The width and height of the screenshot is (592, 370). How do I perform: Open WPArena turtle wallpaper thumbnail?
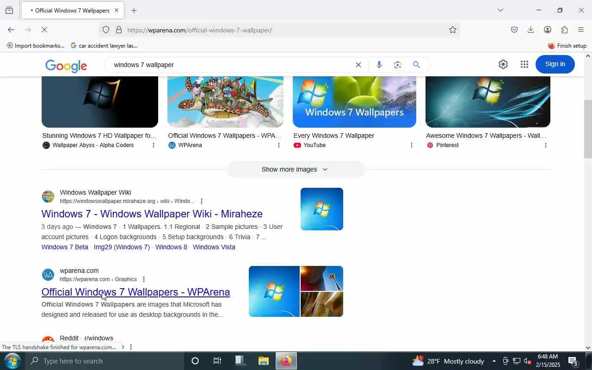coord(225,102)
